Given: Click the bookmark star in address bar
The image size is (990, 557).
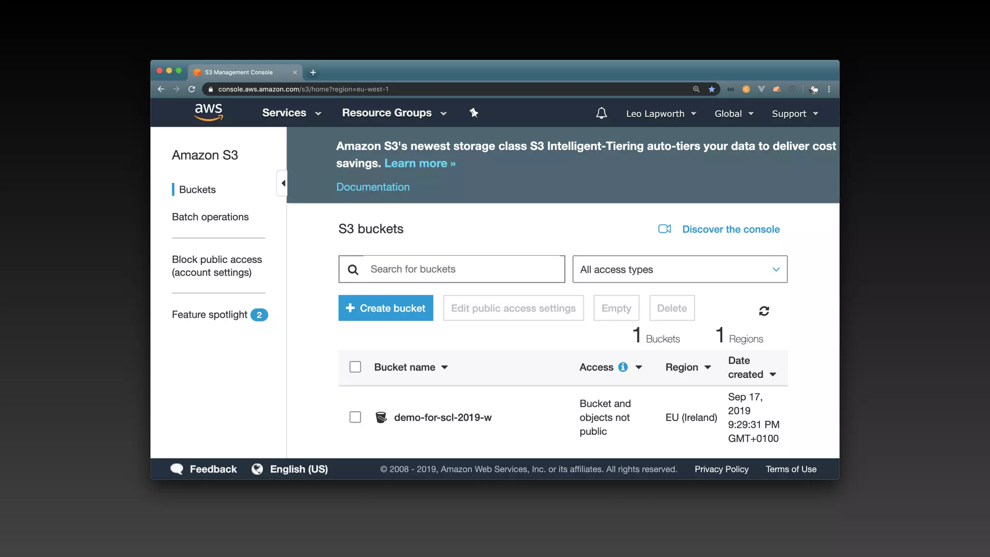Looking at the screenshot, I should [712, 89].
